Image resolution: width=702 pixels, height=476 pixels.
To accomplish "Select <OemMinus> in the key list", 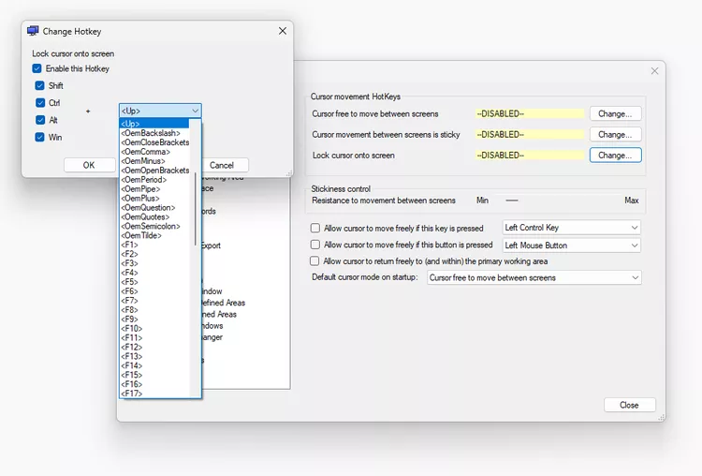I will [x=154, y=161].
